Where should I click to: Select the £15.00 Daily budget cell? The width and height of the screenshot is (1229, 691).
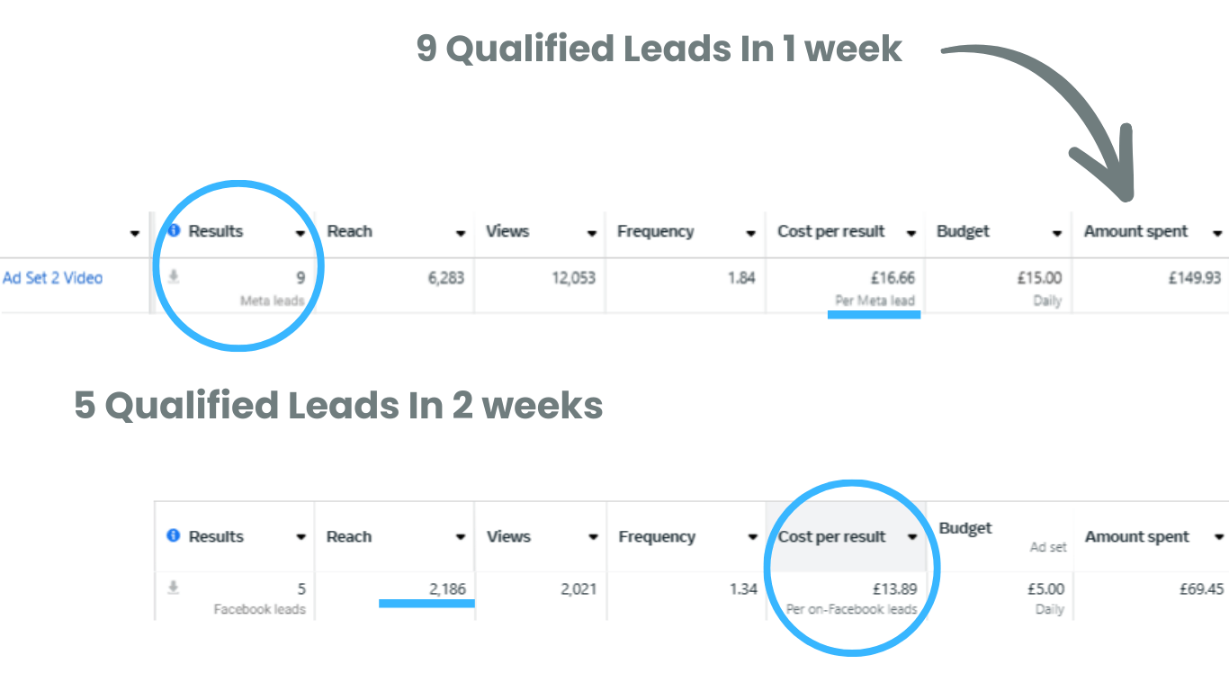click(x=998, y=286)
